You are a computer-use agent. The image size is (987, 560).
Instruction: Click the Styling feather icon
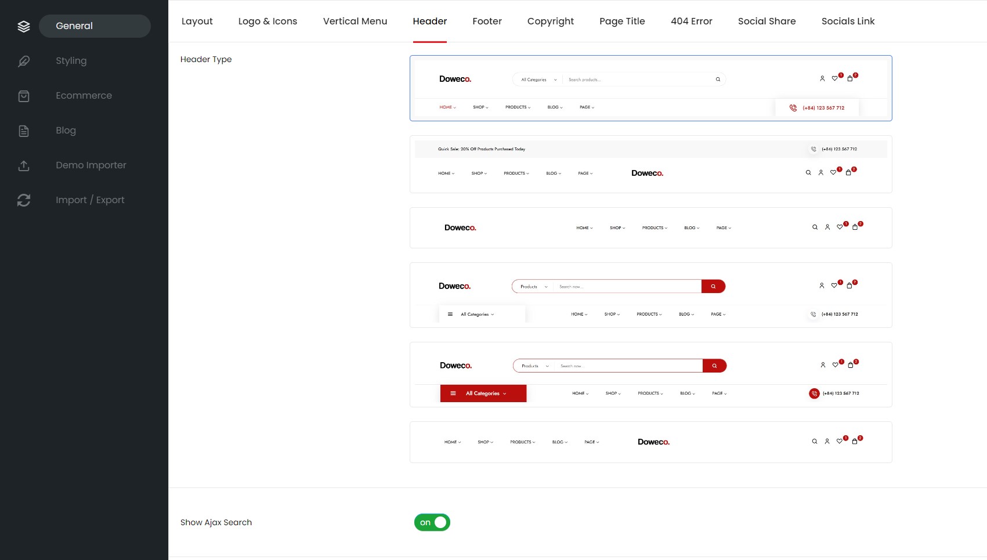point(24,61)
